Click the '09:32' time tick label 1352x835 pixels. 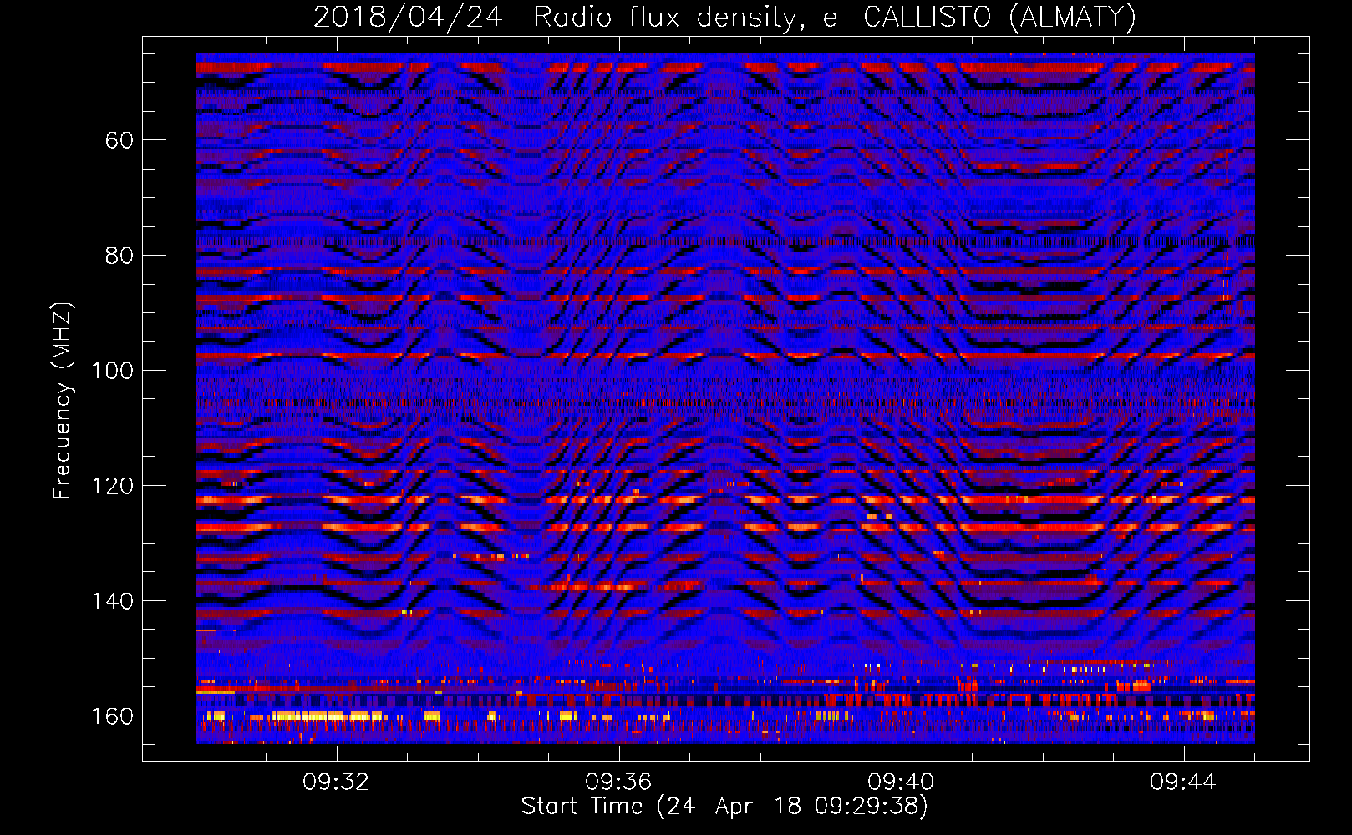[x=336, y=782]
